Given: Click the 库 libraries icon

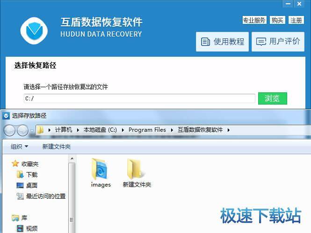Looking at the screenshot, I should coord(15,218).
